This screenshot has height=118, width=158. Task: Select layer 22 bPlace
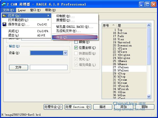pos(124,52)
